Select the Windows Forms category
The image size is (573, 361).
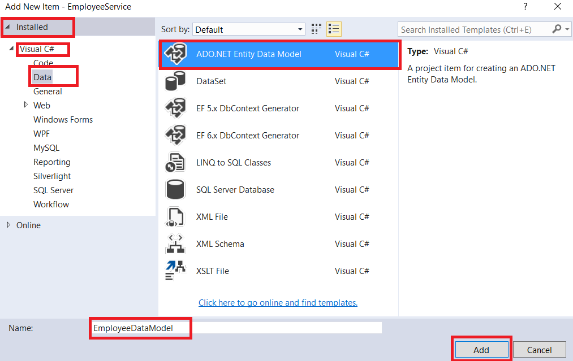63,120
